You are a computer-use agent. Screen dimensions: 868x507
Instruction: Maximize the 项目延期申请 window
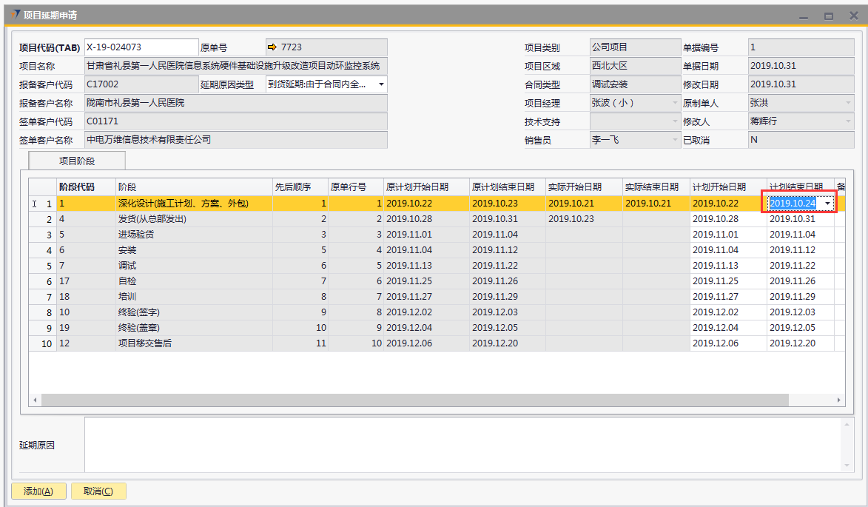[x=829, y=16]
